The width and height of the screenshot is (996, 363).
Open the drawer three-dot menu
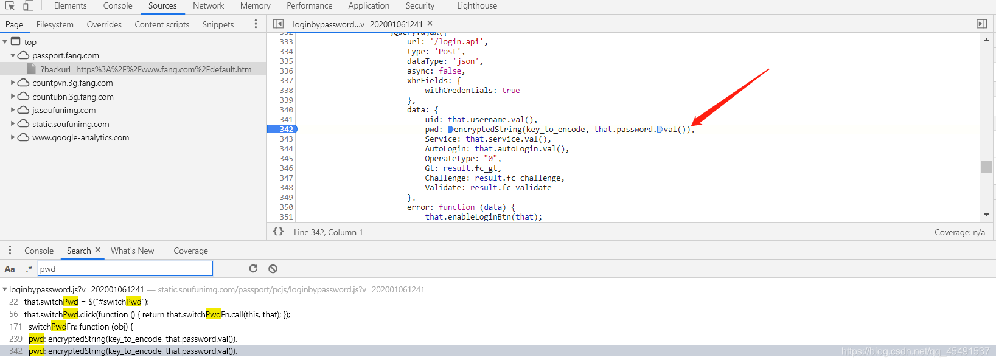coord(10,251)
